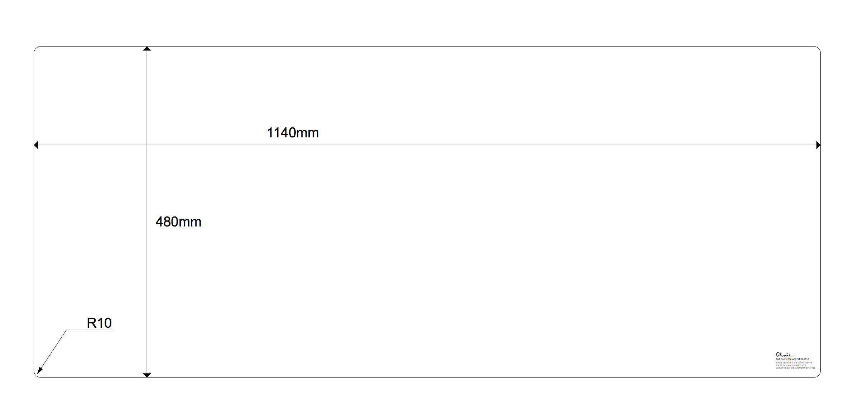
Task: Click the 480mm height dimension label
Action: tap(178, 222)
